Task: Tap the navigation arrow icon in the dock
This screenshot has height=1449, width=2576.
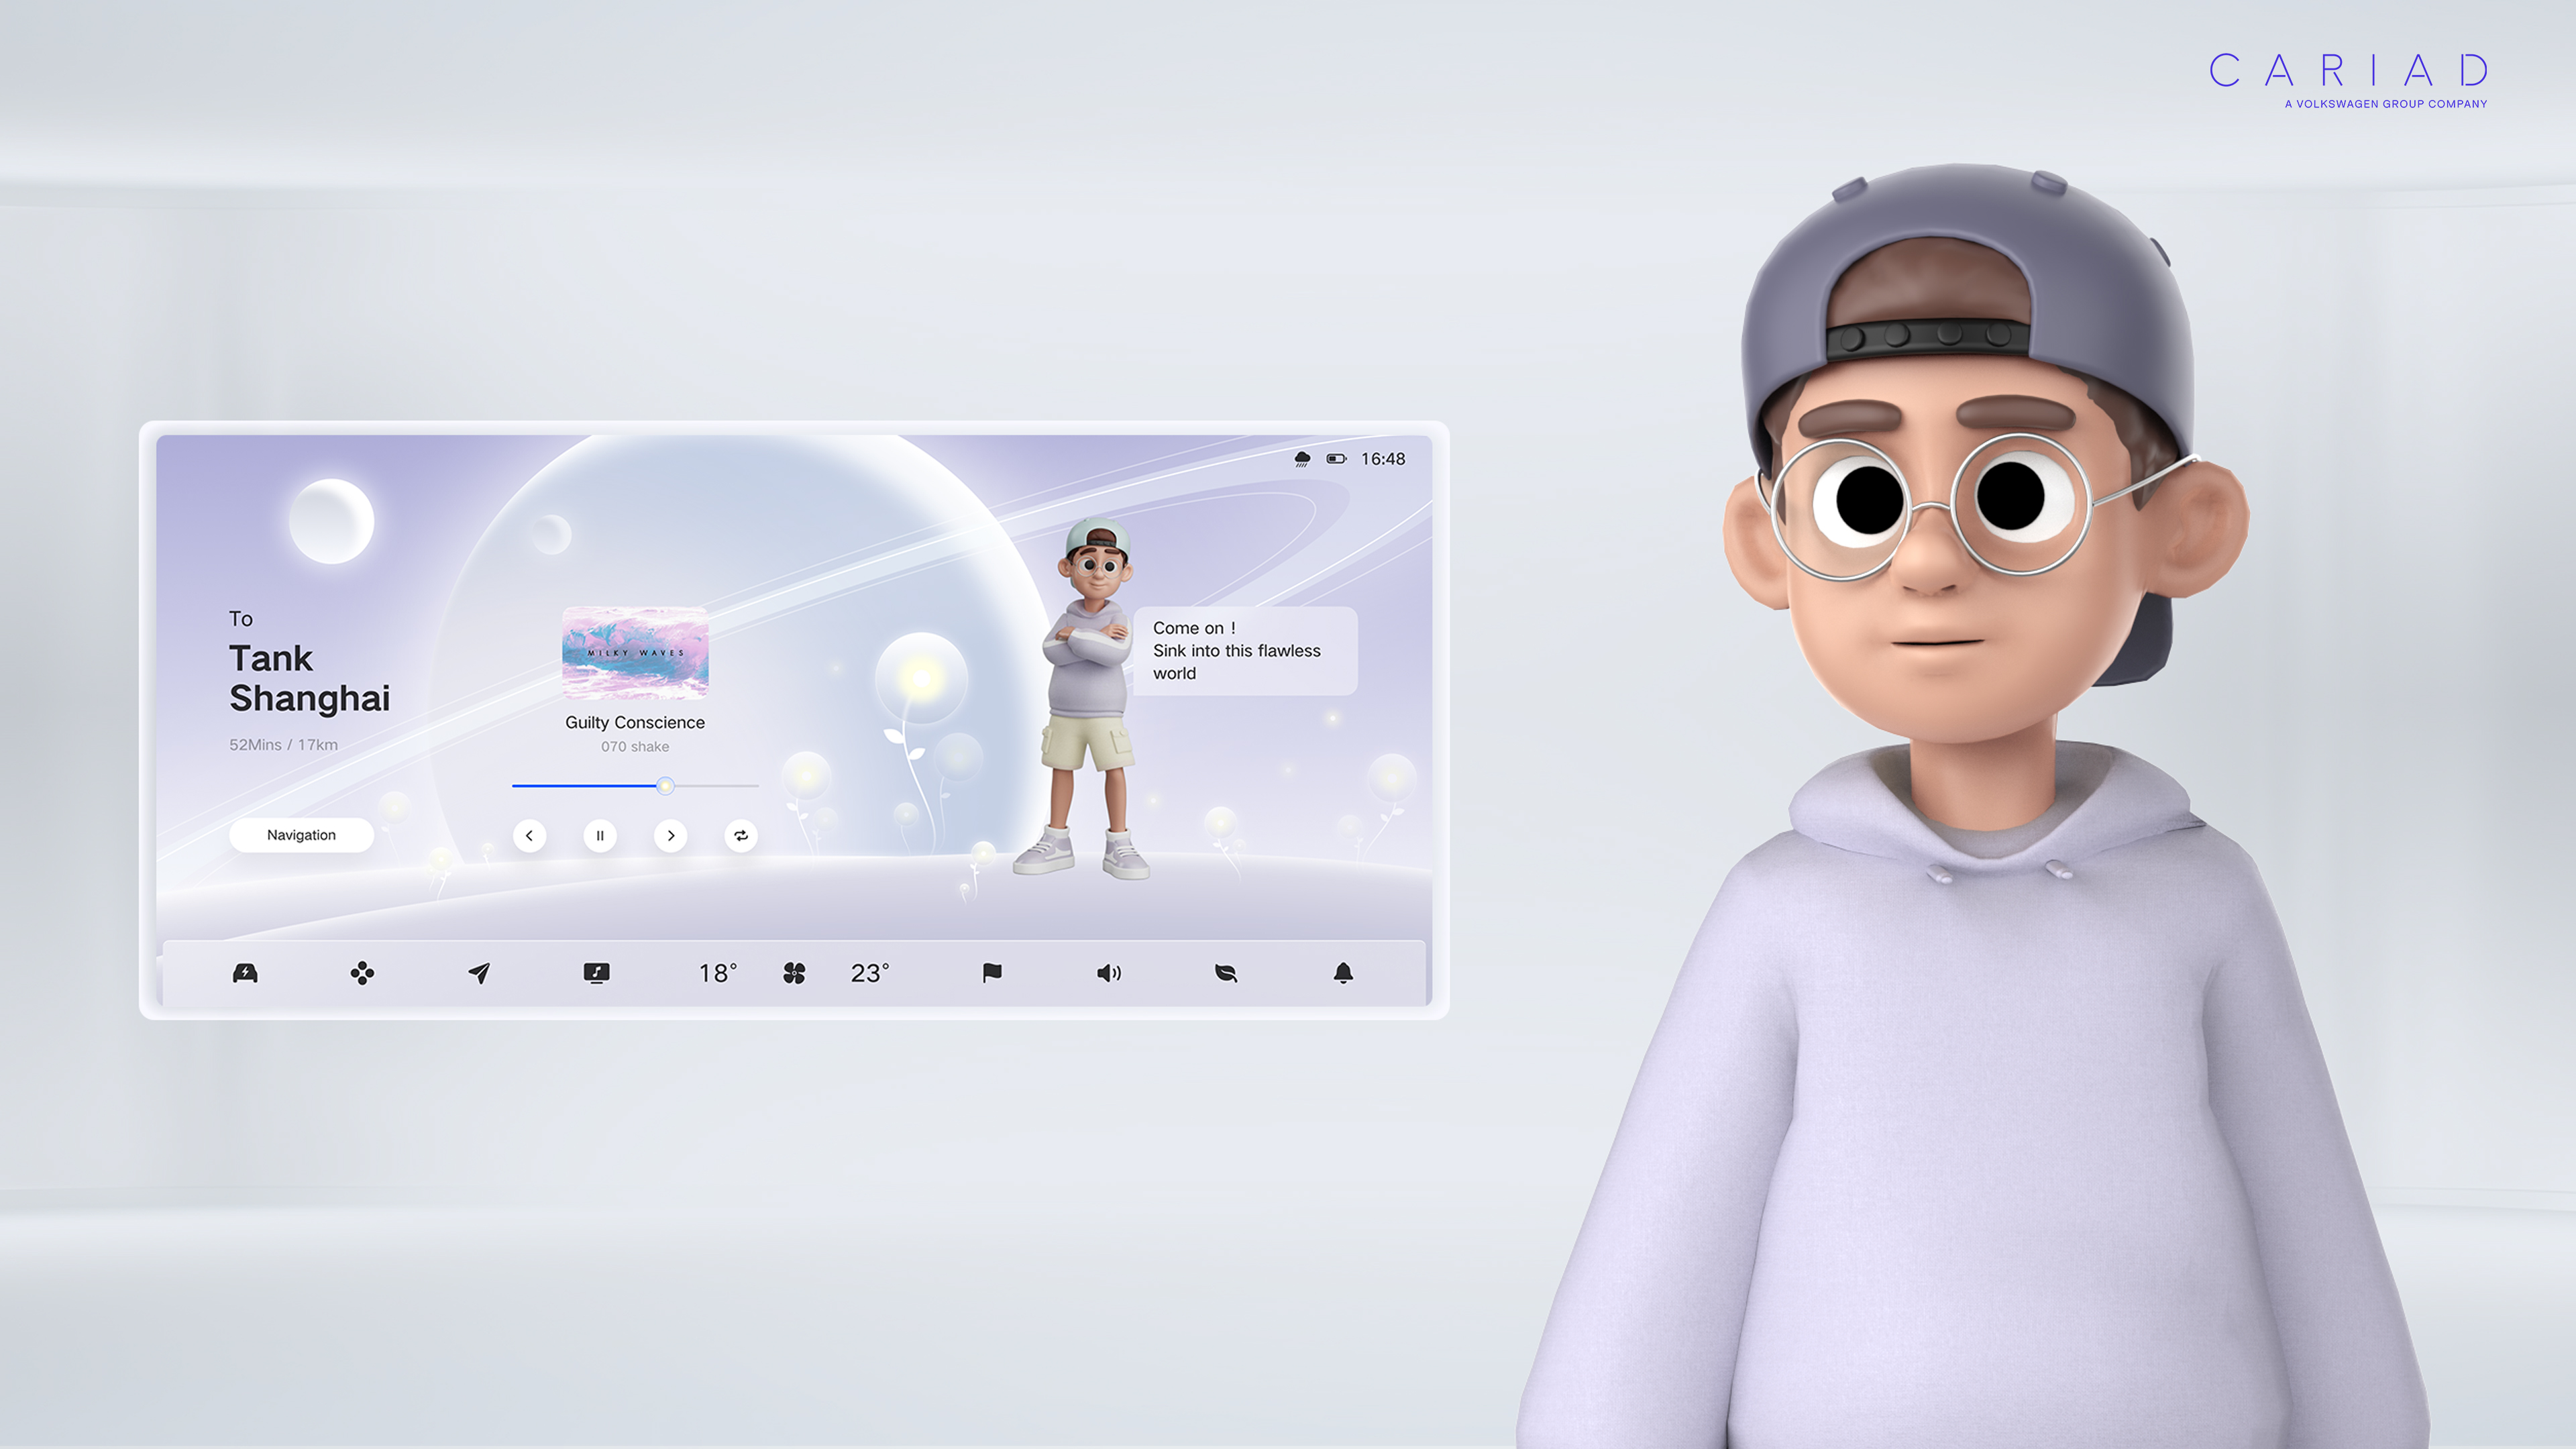Action: pyautogui.click(x=479, y=973)
